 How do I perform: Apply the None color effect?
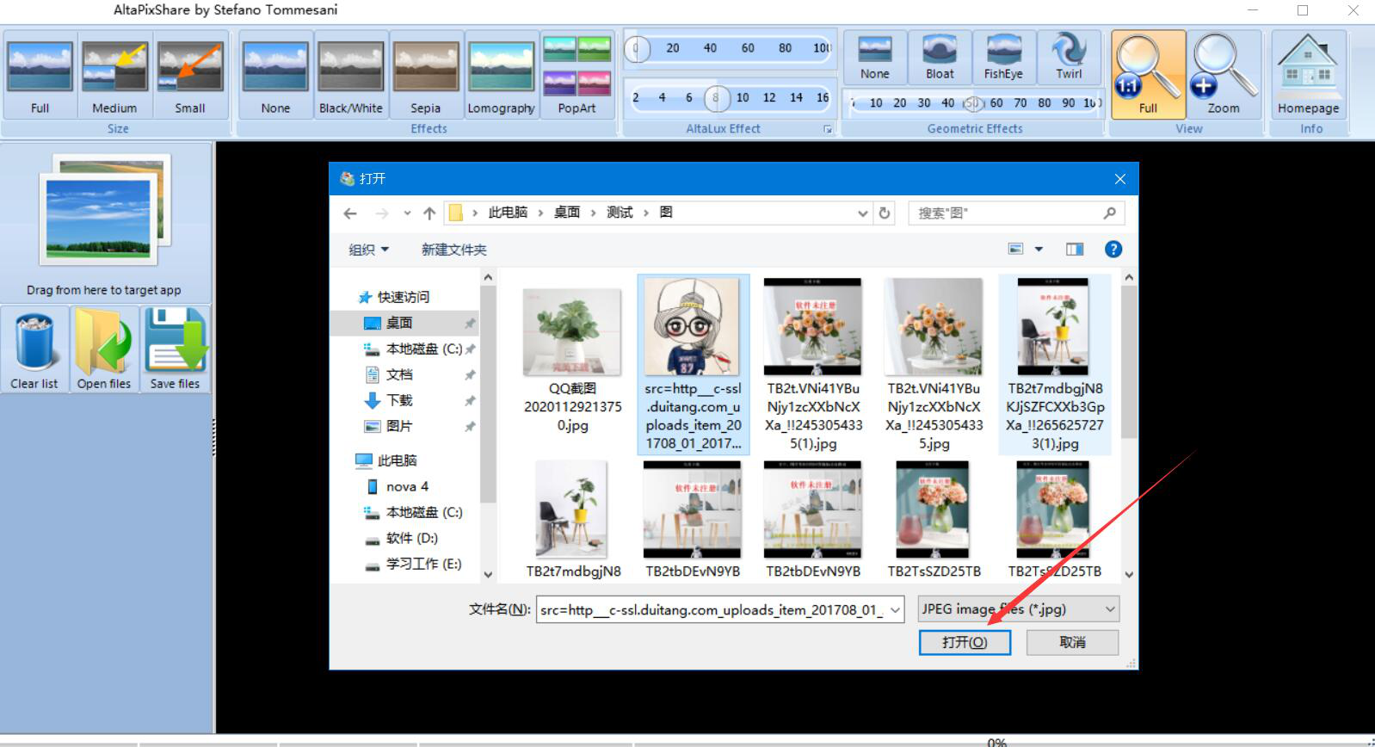[x=275, y=76]
